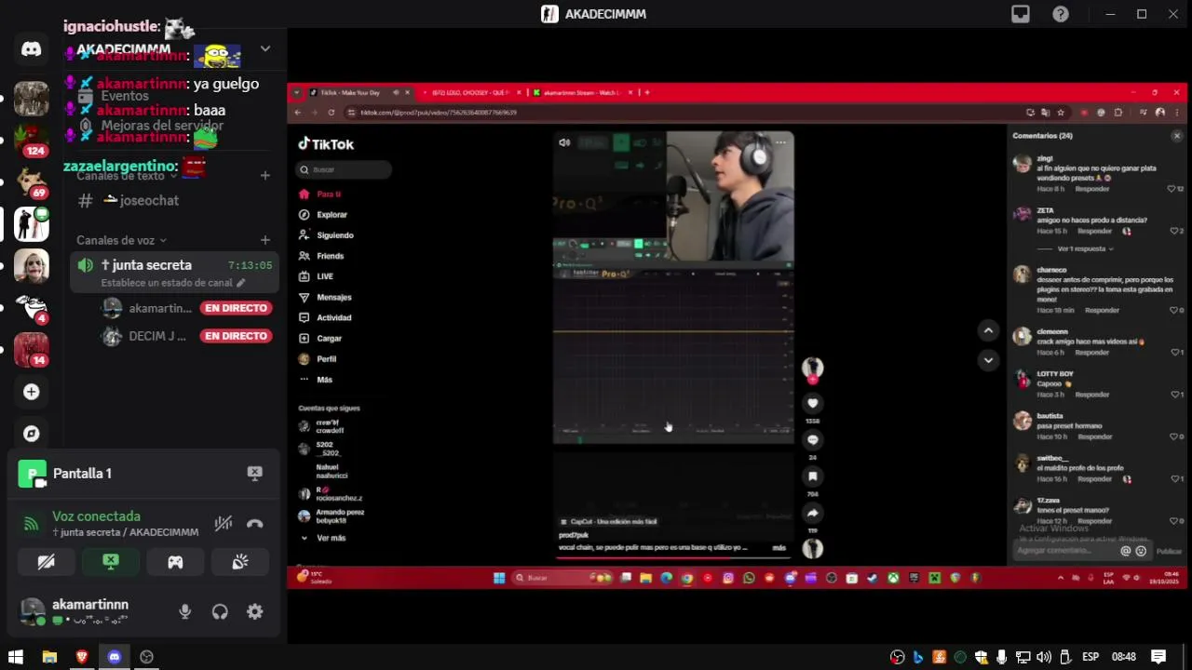The height and width of the screenshot is (670, 1192).
Task: Open the soundboard icon in voice panel
Action: pos(240,562)
